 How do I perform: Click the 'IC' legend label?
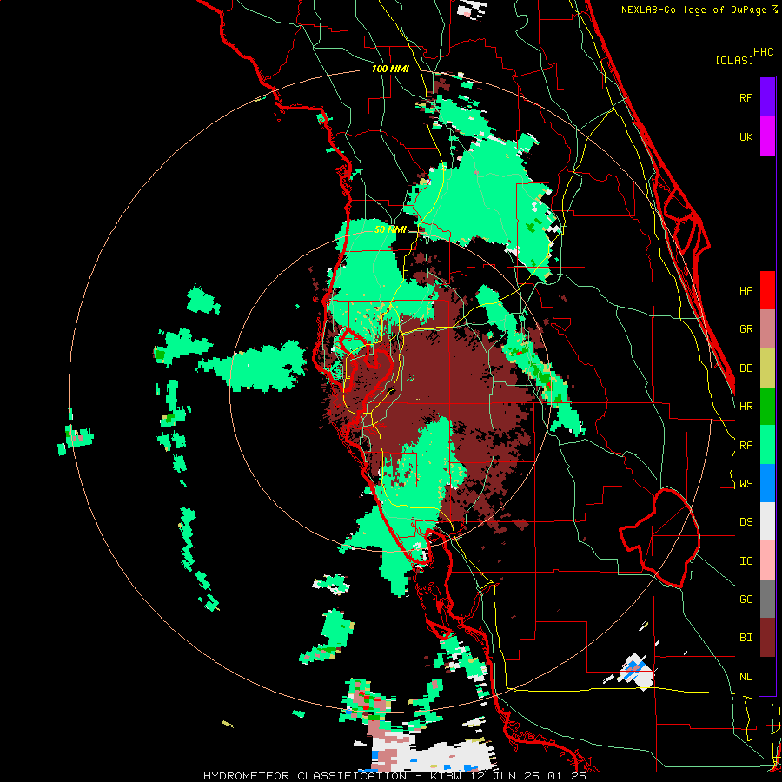746,561
